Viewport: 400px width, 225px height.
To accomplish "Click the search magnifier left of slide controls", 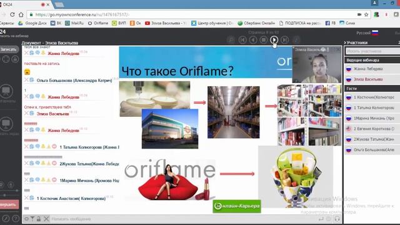I will click(231, 40).
